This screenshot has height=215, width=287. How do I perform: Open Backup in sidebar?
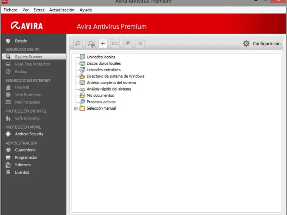[21, 72]
